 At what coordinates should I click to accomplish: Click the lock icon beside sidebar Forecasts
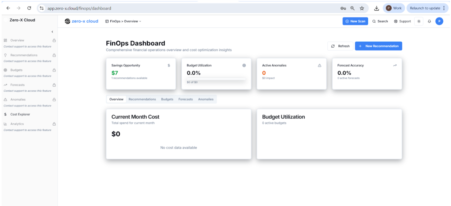coord(54,85)
